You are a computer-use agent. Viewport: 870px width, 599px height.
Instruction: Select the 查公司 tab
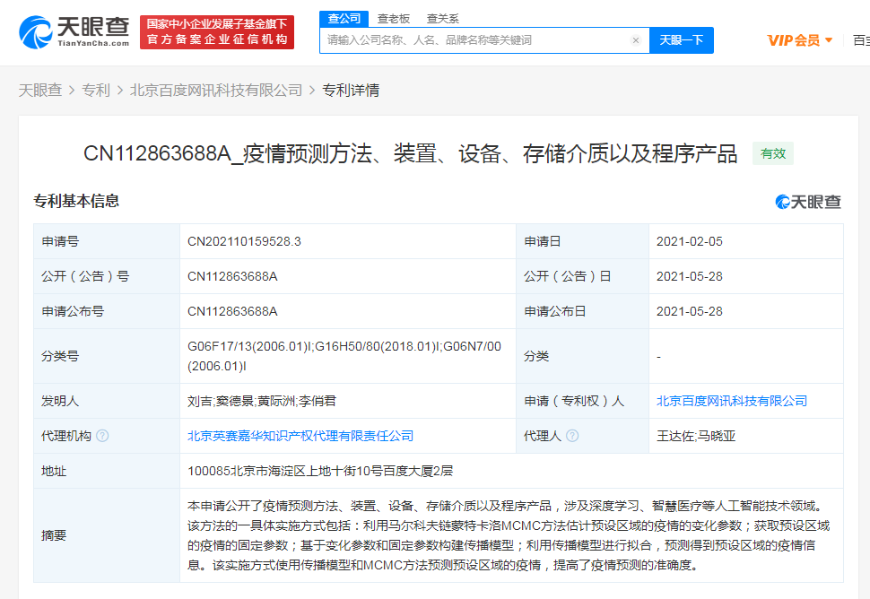coord(343,18)
